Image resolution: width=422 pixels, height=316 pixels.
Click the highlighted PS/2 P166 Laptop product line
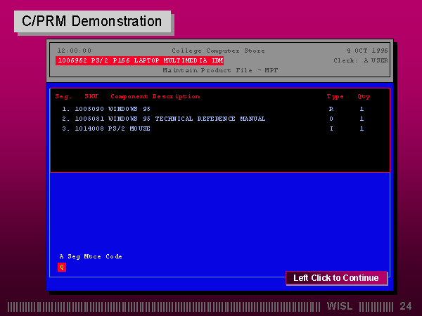tap(139, 61)
